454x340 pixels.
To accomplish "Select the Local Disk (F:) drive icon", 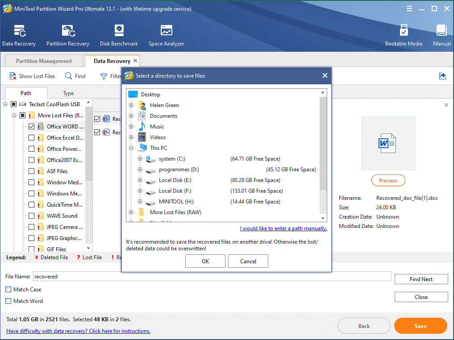I will (x=150, y=192).
